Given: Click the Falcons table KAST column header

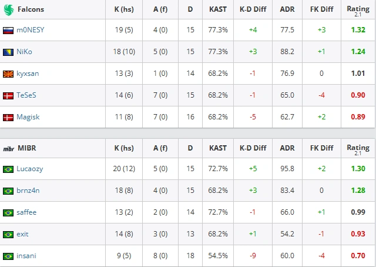Looking at the screenshot, I should click(x=218, y=9).
